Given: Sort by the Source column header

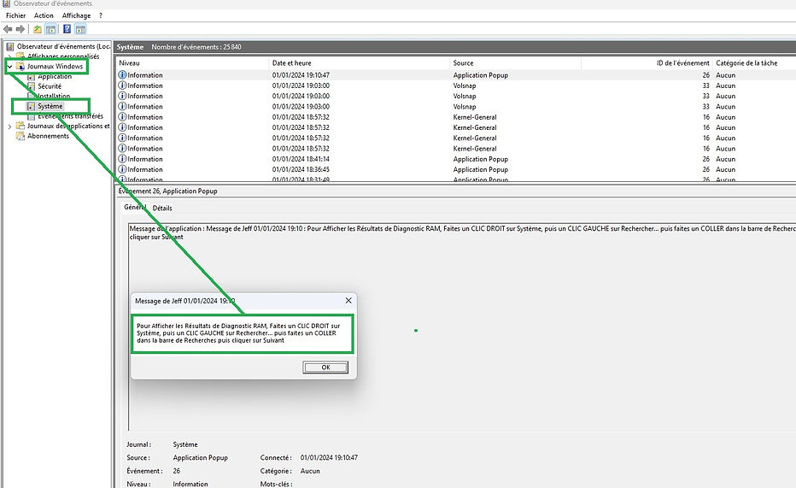Looking at the screenshot, I should [x=516, y=63].
